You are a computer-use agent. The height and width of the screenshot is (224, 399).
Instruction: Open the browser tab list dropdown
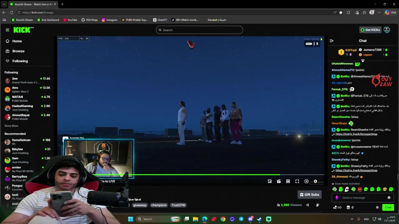(4, 4)
